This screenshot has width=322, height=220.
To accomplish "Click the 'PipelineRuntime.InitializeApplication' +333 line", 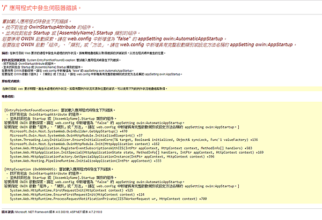I will [x=86, y=161].
